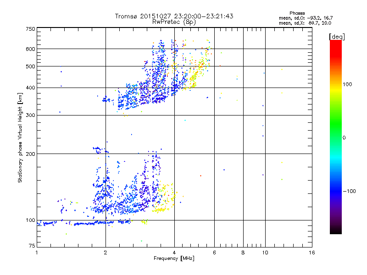Click the colorbar tick label '-100'
The image size is (367, 275).
[x=349, y=191]
